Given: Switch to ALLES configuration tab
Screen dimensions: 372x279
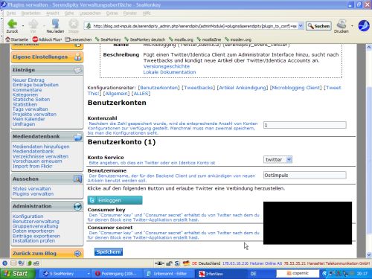Looking at the screenshot, I should (x=141, y=94).
